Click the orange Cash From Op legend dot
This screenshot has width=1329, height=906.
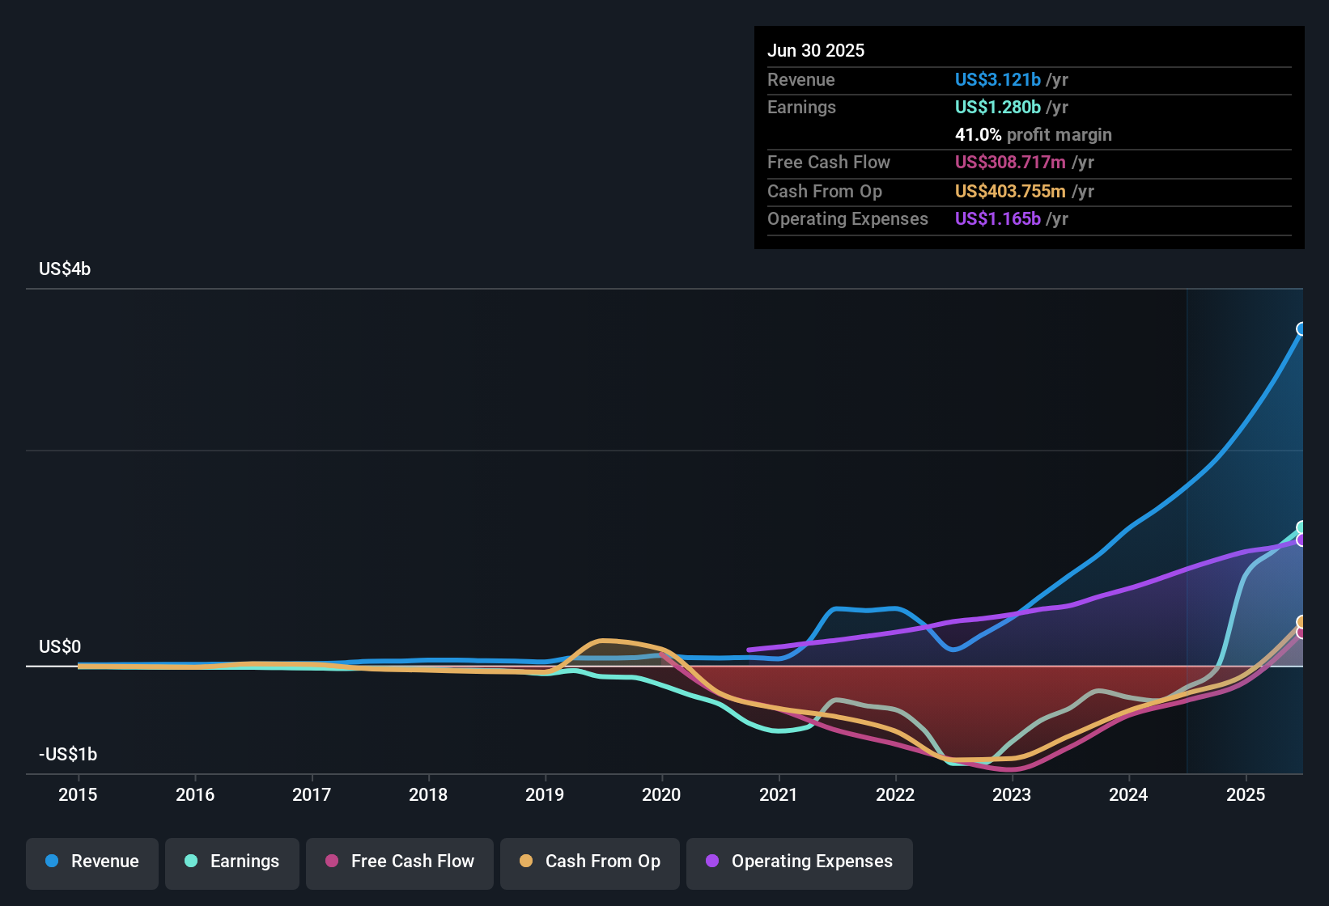(x=525, y=862)
